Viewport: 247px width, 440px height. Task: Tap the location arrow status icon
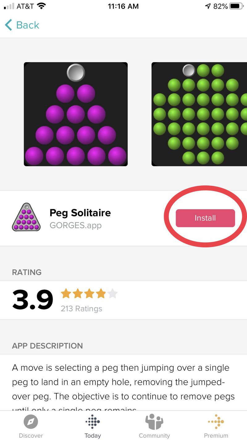[208, 6]
